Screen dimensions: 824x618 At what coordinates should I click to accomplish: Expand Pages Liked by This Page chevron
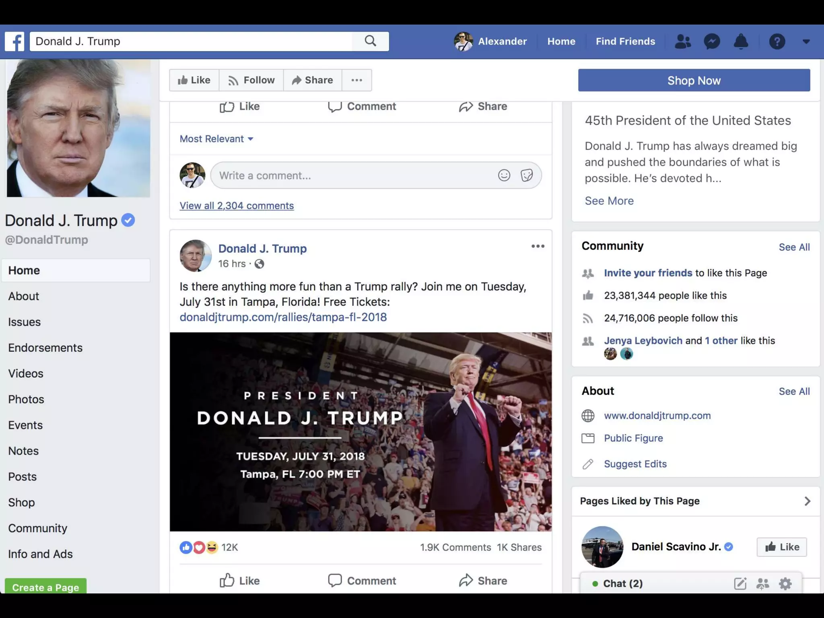coord(807,501)
